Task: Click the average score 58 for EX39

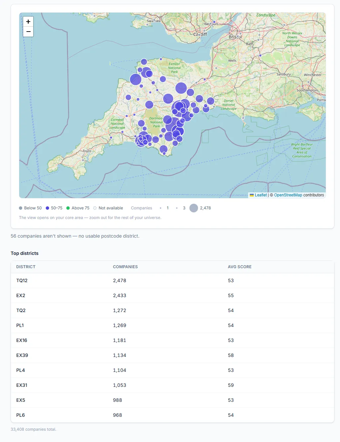Action: point(231,355)
